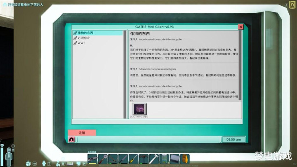Select the magnifying-gauge tool in the hotbar
This screenshot has height=167, width=297.
[x=103, y=159]
